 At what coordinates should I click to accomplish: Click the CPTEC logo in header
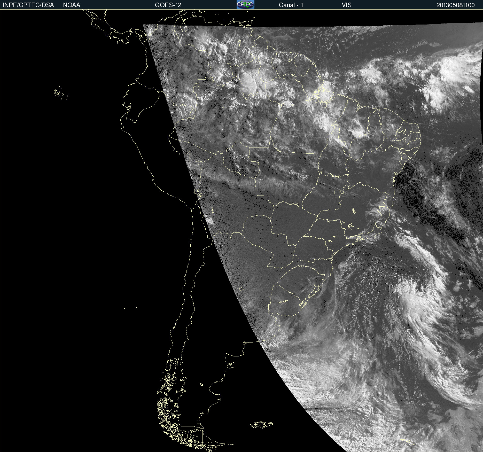tap(245, 5)
